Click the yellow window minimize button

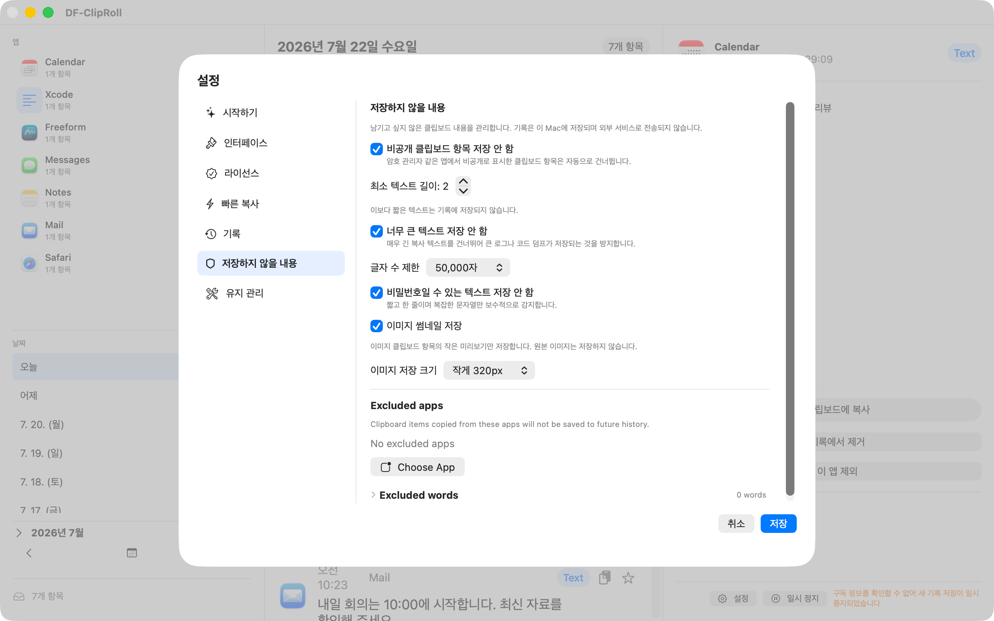coord(30,13)
